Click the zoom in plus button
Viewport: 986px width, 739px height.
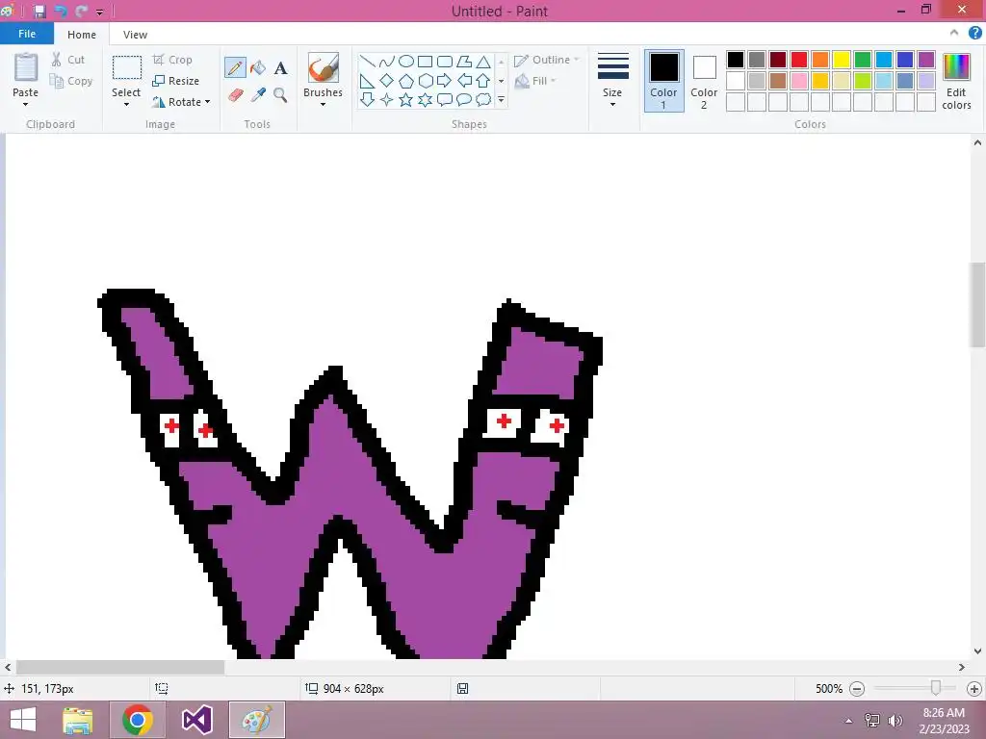(974, 689)
